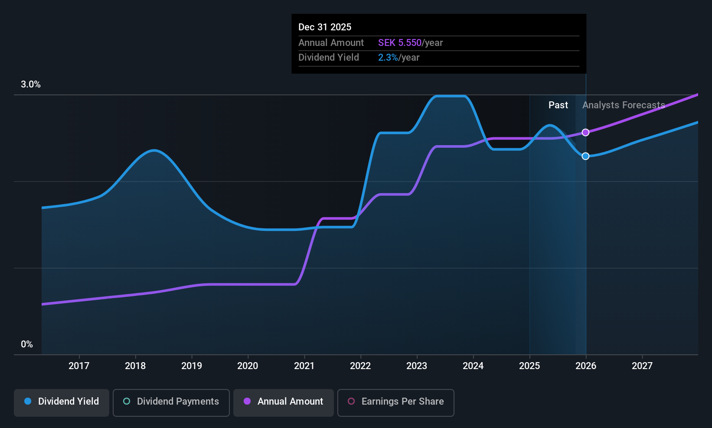Enable the Dividend Payments series
Viewport: 712px width, 428px height.
click(171, 402)
